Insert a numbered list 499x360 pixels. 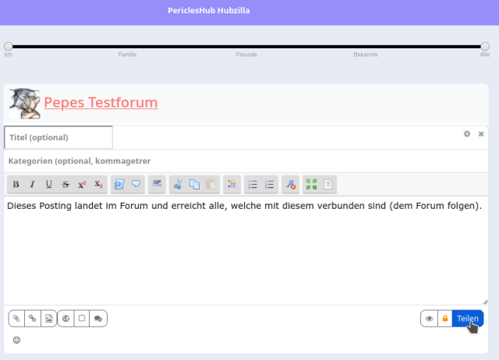[270, 185]
